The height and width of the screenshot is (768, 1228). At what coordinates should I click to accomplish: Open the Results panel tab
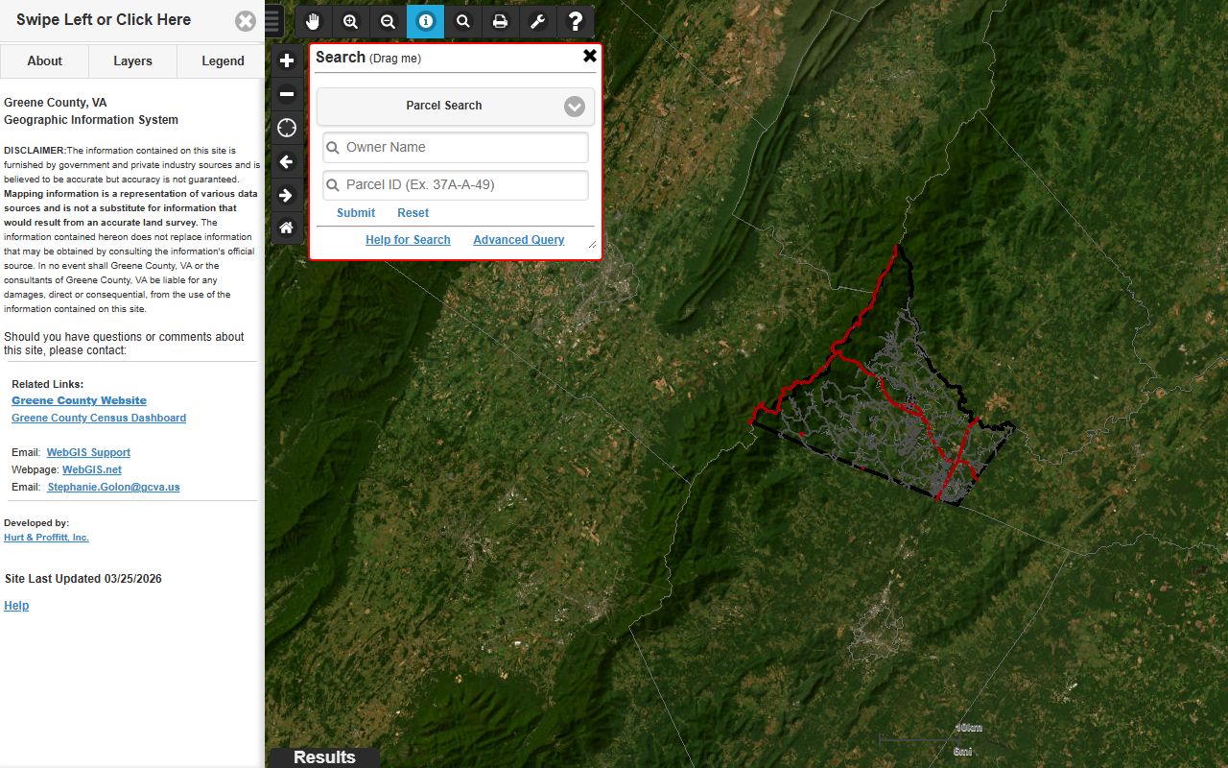pos(324,757)
